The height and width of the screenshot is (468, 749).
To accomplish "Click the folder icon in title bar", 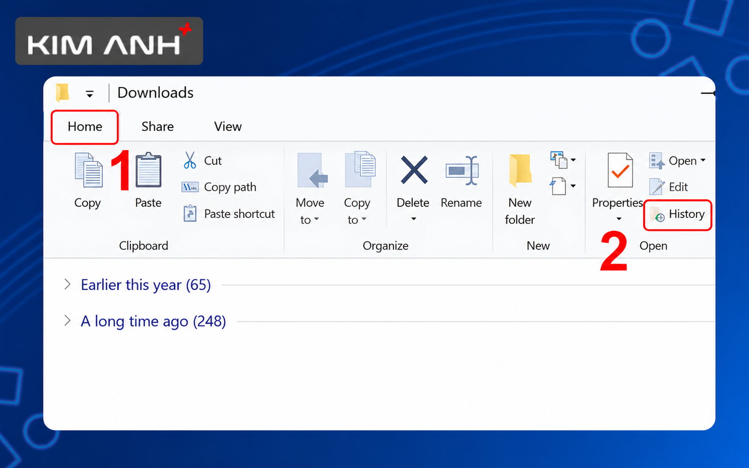I will pos(62,92).
